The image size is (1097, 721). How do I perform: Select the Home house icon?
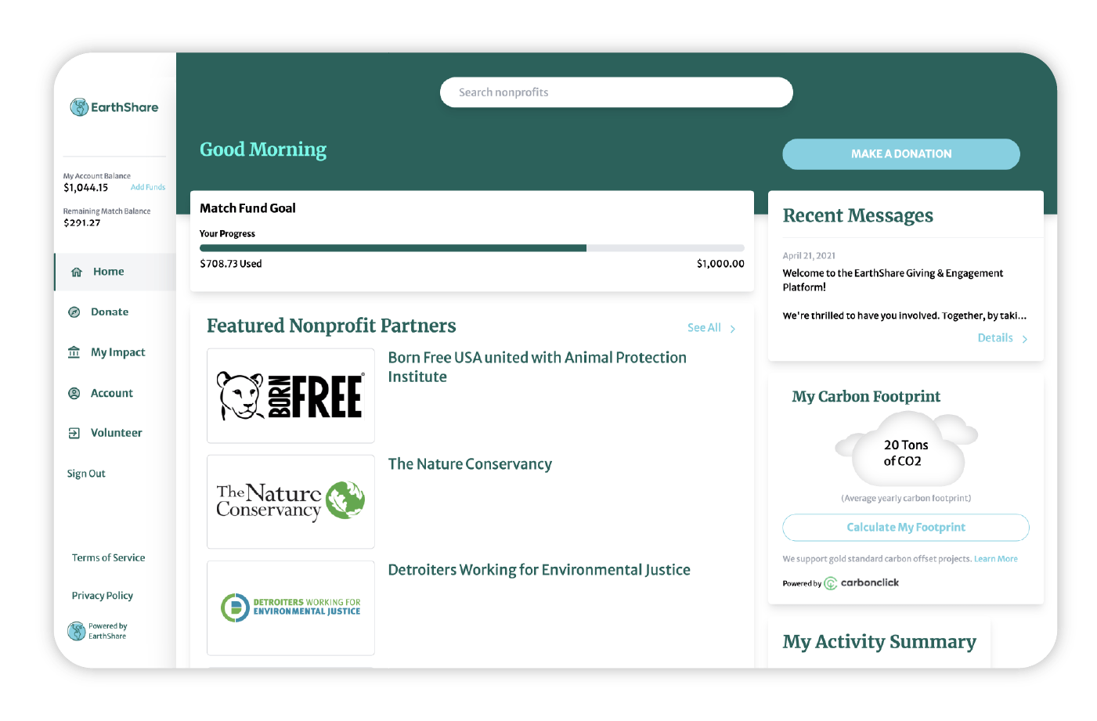[77, 272]
